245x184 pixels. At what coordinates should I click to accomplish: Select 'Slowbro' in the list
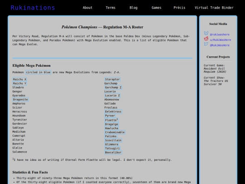pyautogui.click(x=18, y=88)
